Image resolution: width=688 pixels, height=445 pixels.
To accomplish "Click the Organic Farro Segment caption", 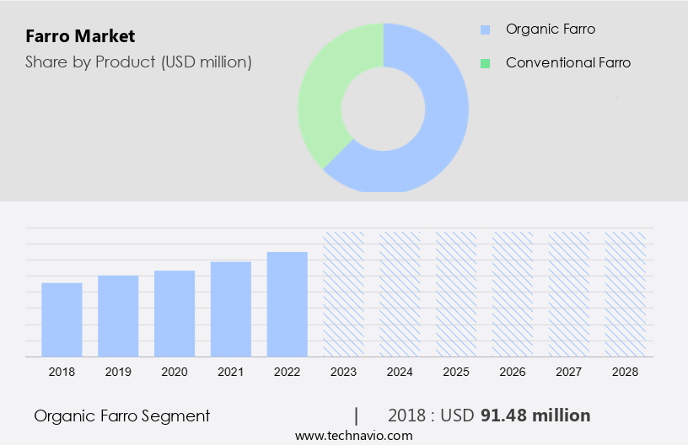I will [x=121, y=416].
